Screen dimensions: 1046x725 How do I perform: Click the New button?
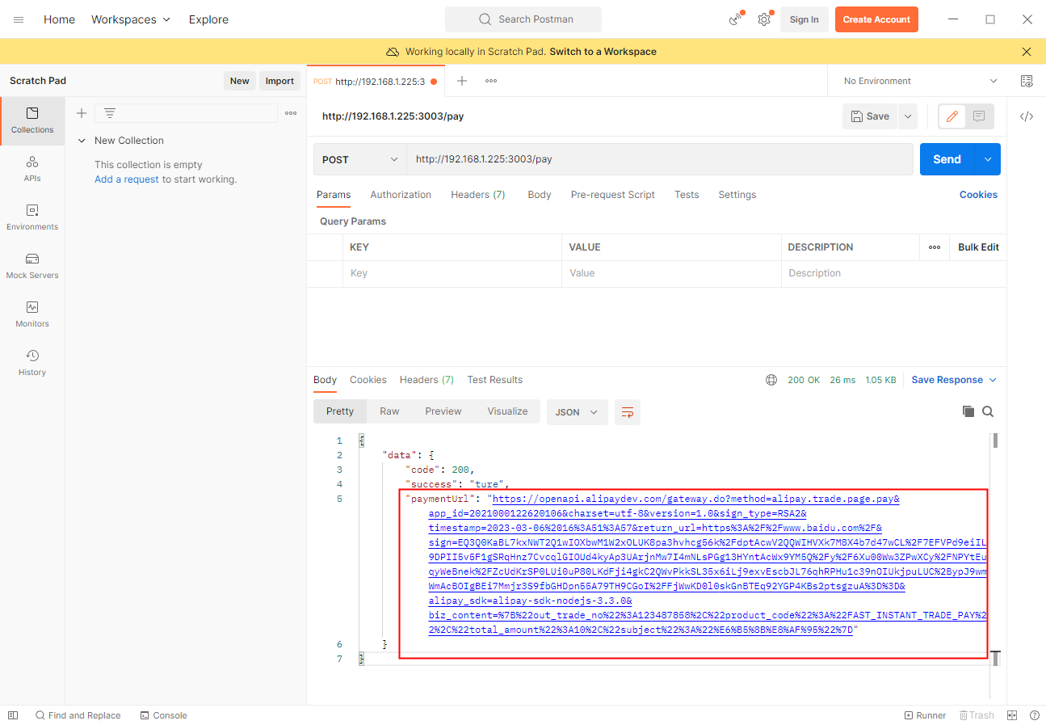(240, 81)
